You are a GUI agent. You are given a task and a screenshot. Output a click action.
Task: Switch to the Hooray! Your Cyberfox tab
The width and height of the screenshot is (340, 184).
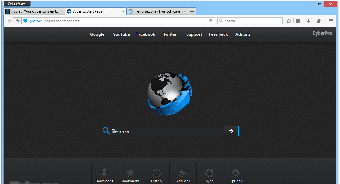point(34,11)
